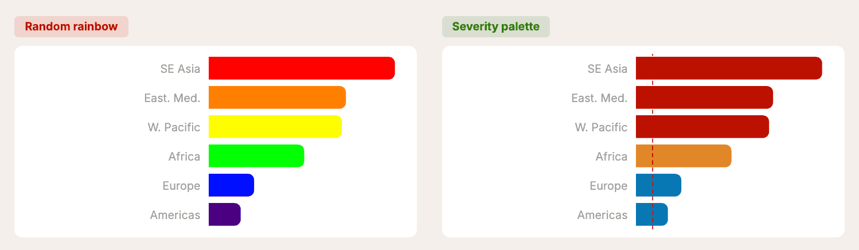Click the blue Europe severity bar
This screenshot has height=250, width=859.
(x=658, y=185)
